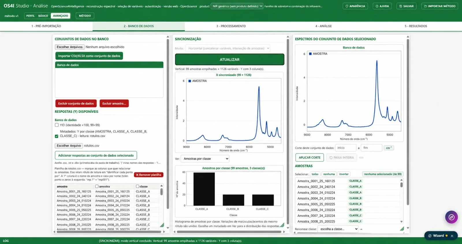Screen dimensions: 462x244
Task: Click the arrow beside Renomear classe
Action: (361, 229)
